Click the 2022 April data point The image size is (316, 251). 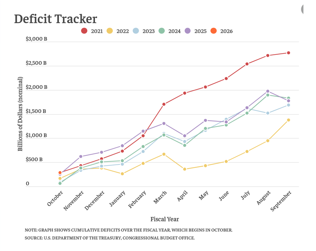[185, 169]
